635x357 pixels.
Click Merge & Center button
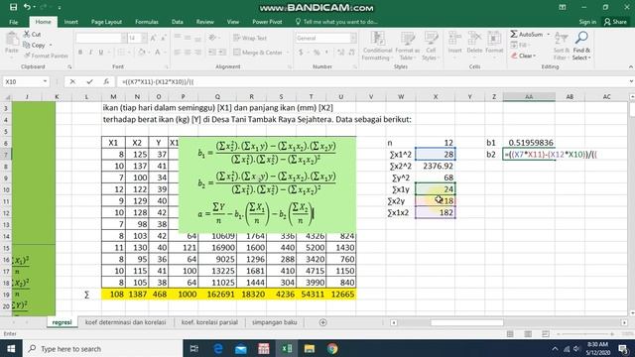[258, 53]
